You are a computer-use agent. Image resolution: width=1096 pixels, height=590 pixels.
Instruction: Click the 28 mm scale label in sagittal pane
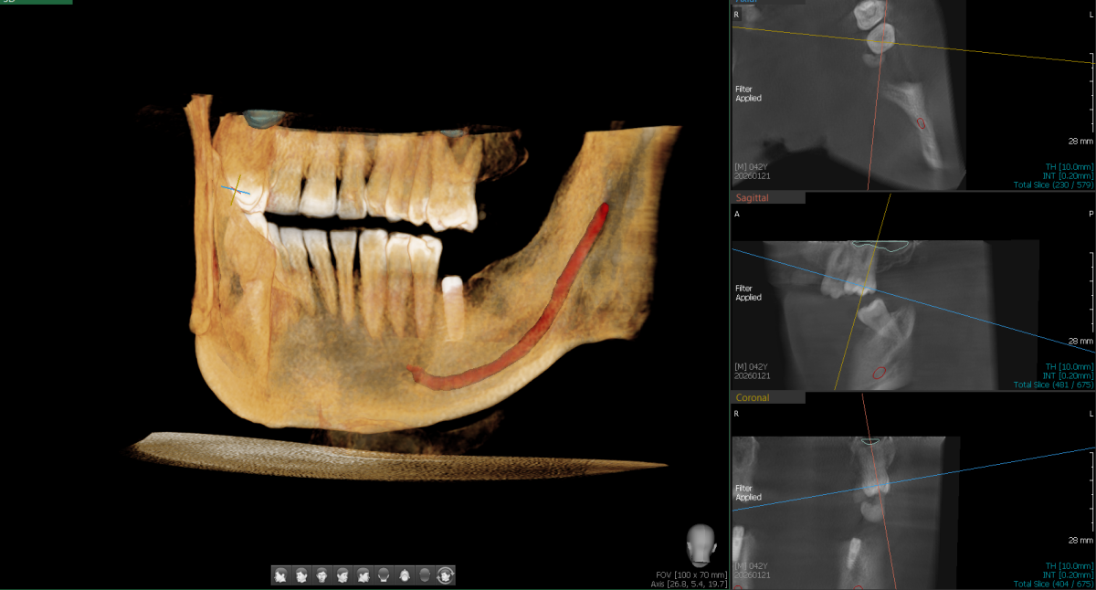1080,341
